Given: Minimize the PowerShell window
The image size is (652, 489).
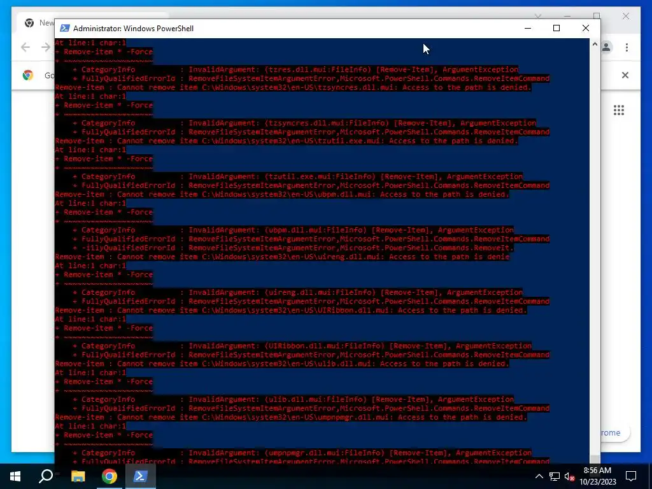Looking at the screenshot, I should pyautogui.click(x=528, y=28).
